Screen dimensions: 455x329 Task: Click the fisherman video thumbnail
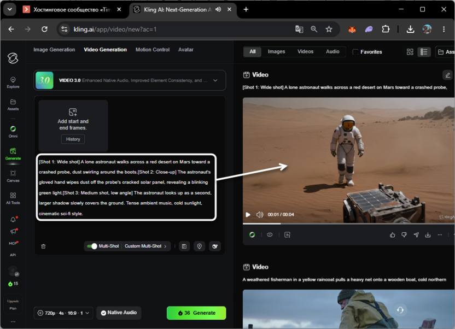[x=348, y=309]
